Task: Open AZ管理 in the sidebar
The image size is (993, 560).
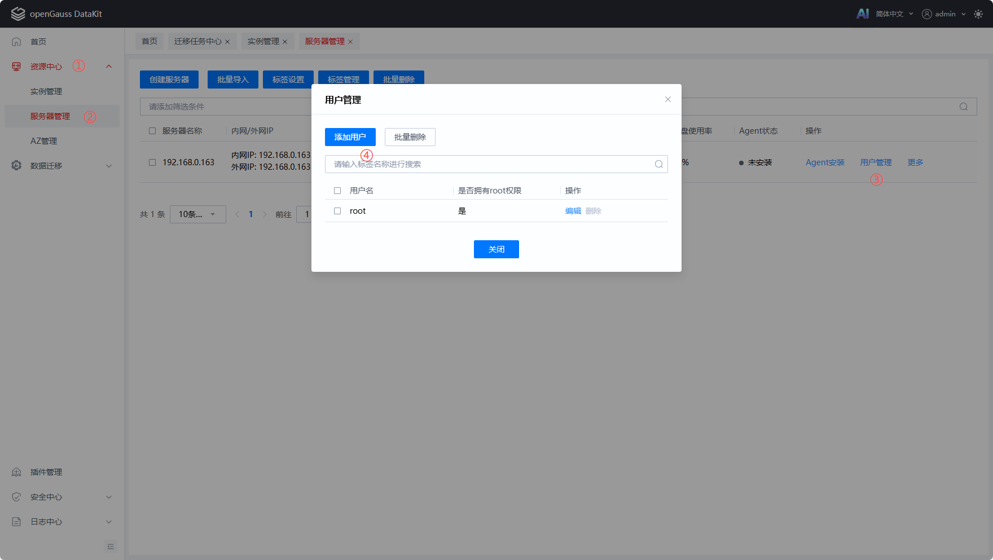Action: [x=44, y=141]
